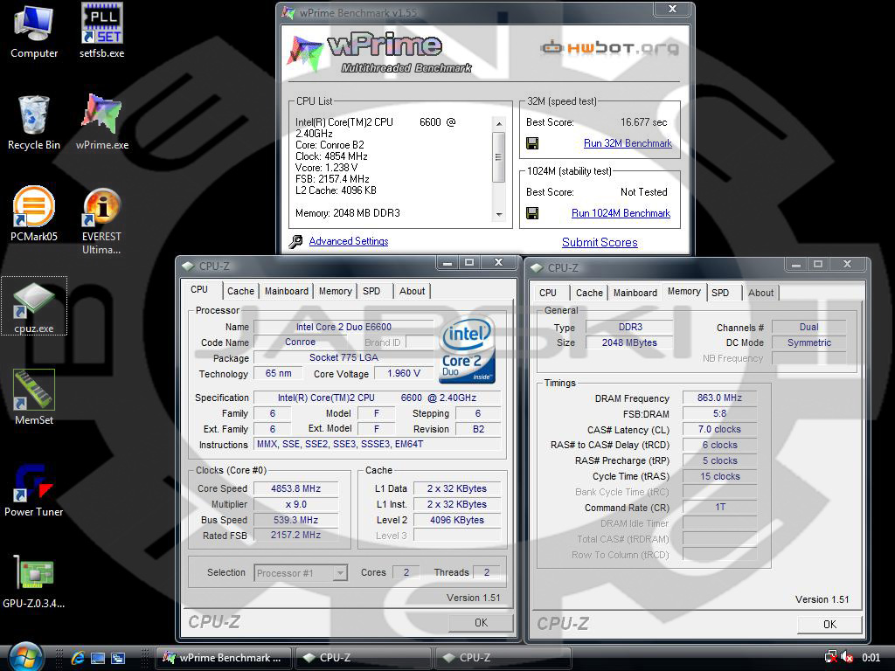The height and width of the screenshot is (671, 895).
Task: Click the memory Size value 2048 MBytes
Action: (x=629, y=342)
